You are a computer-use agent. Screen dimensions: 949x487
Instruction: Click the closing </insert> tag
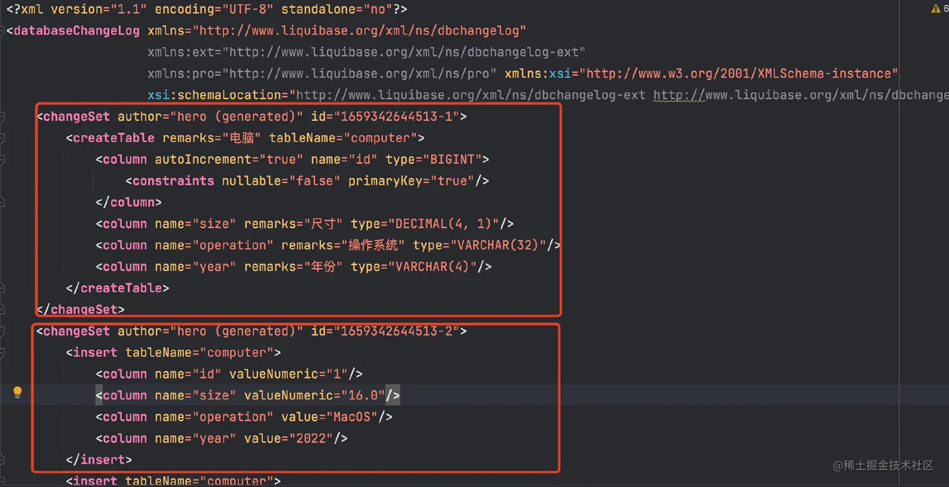99,459
